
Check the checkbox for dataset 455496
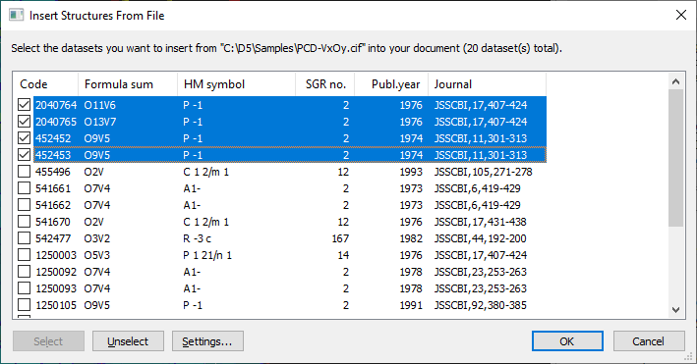click(x=24, y=172)
